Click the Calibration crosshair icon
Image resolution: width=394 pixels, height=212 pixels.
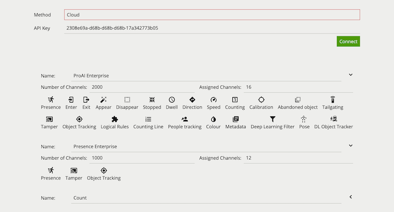click(261, 100)
